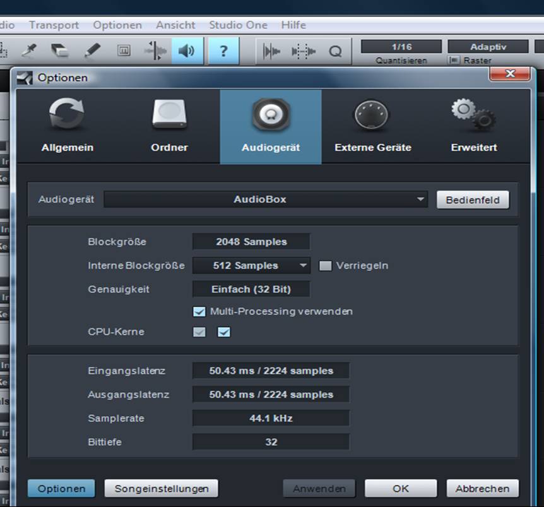Close the Optionen dialog with X
Screen dimensions: 544x507
click(510, 74)
